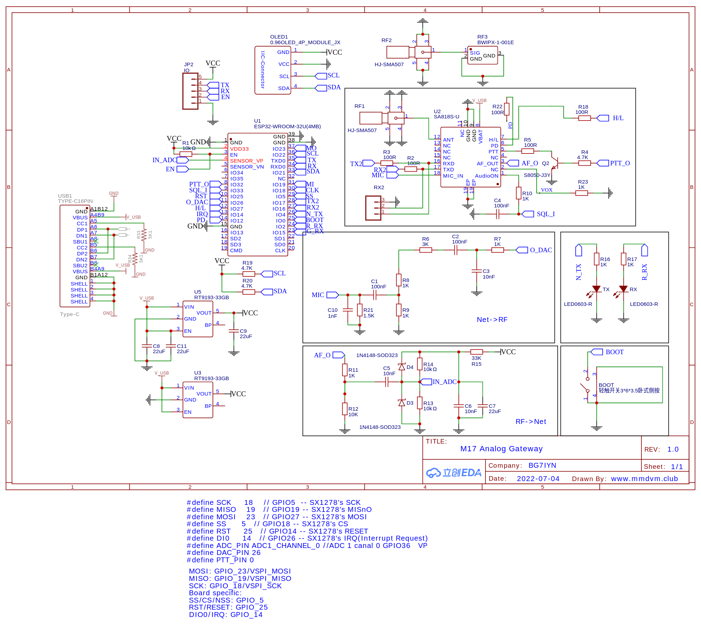Click the OLED1 IIC-Connector module box
The image size is (701, 624).
tap(272, 70)
